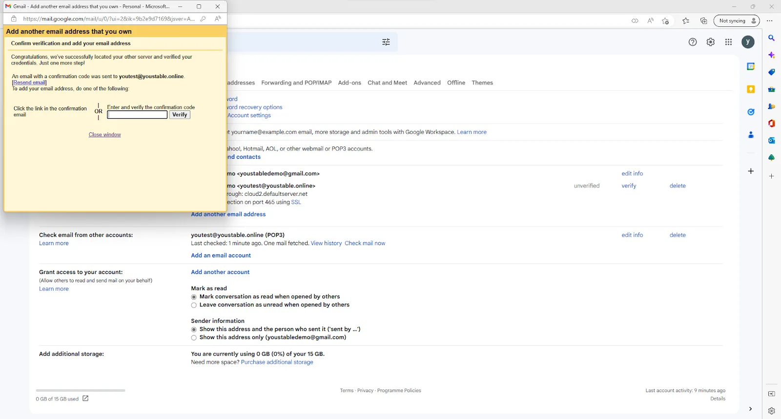Click the Verify button in popup

[x=180, y=115]
